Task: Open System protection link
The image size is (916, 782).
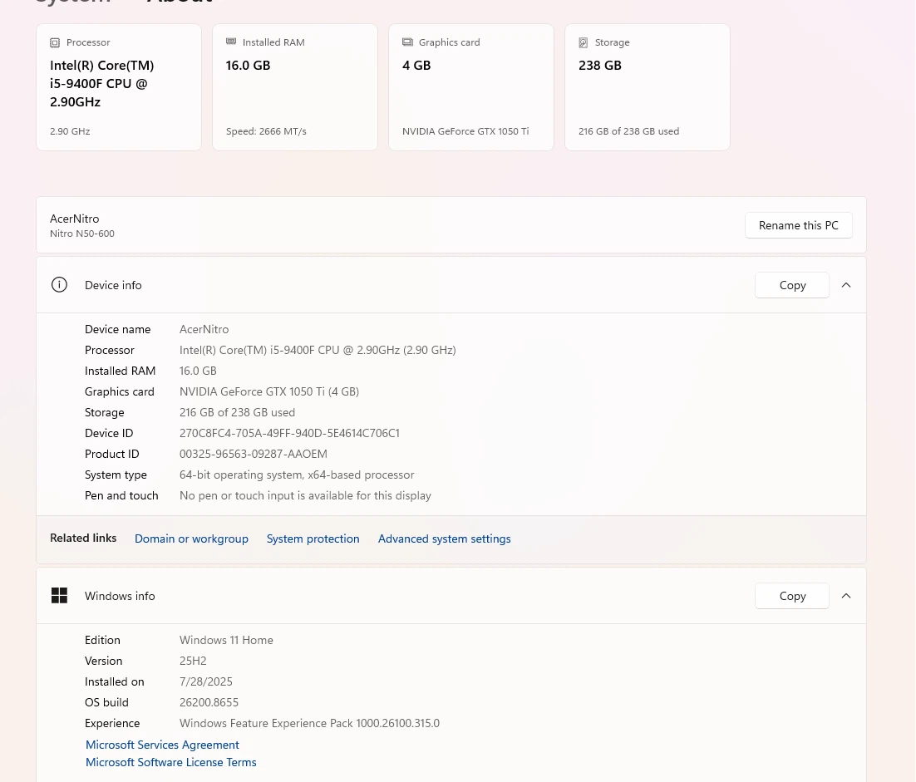Action: 313,539
